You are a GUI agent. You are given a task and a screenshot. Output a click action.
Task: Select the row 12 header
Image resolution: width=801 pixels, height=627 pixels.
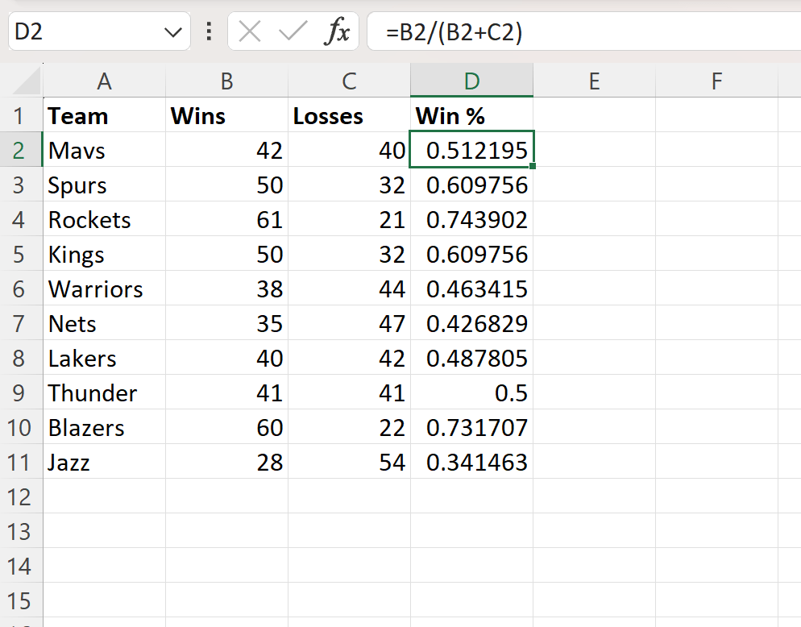tap(22, 496)
